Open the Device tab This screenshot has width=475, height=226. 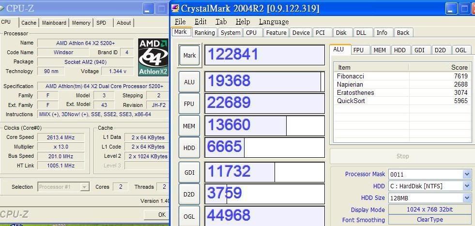click(301, 33)
